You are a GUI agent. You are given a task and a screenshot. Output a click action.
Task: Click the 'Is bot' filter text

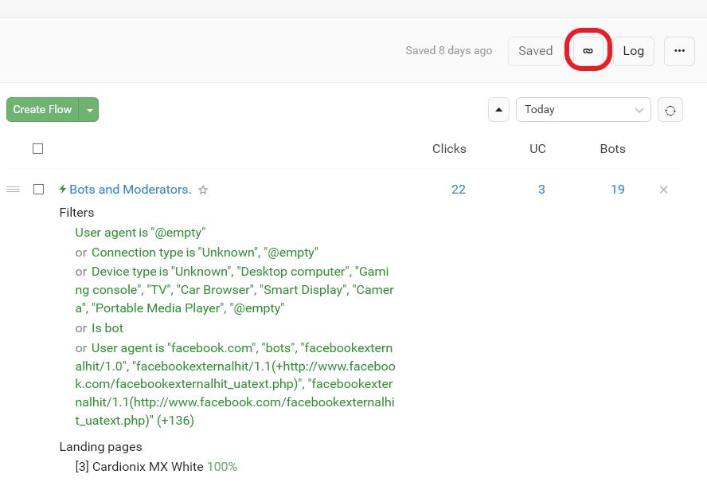coord(107,328)
